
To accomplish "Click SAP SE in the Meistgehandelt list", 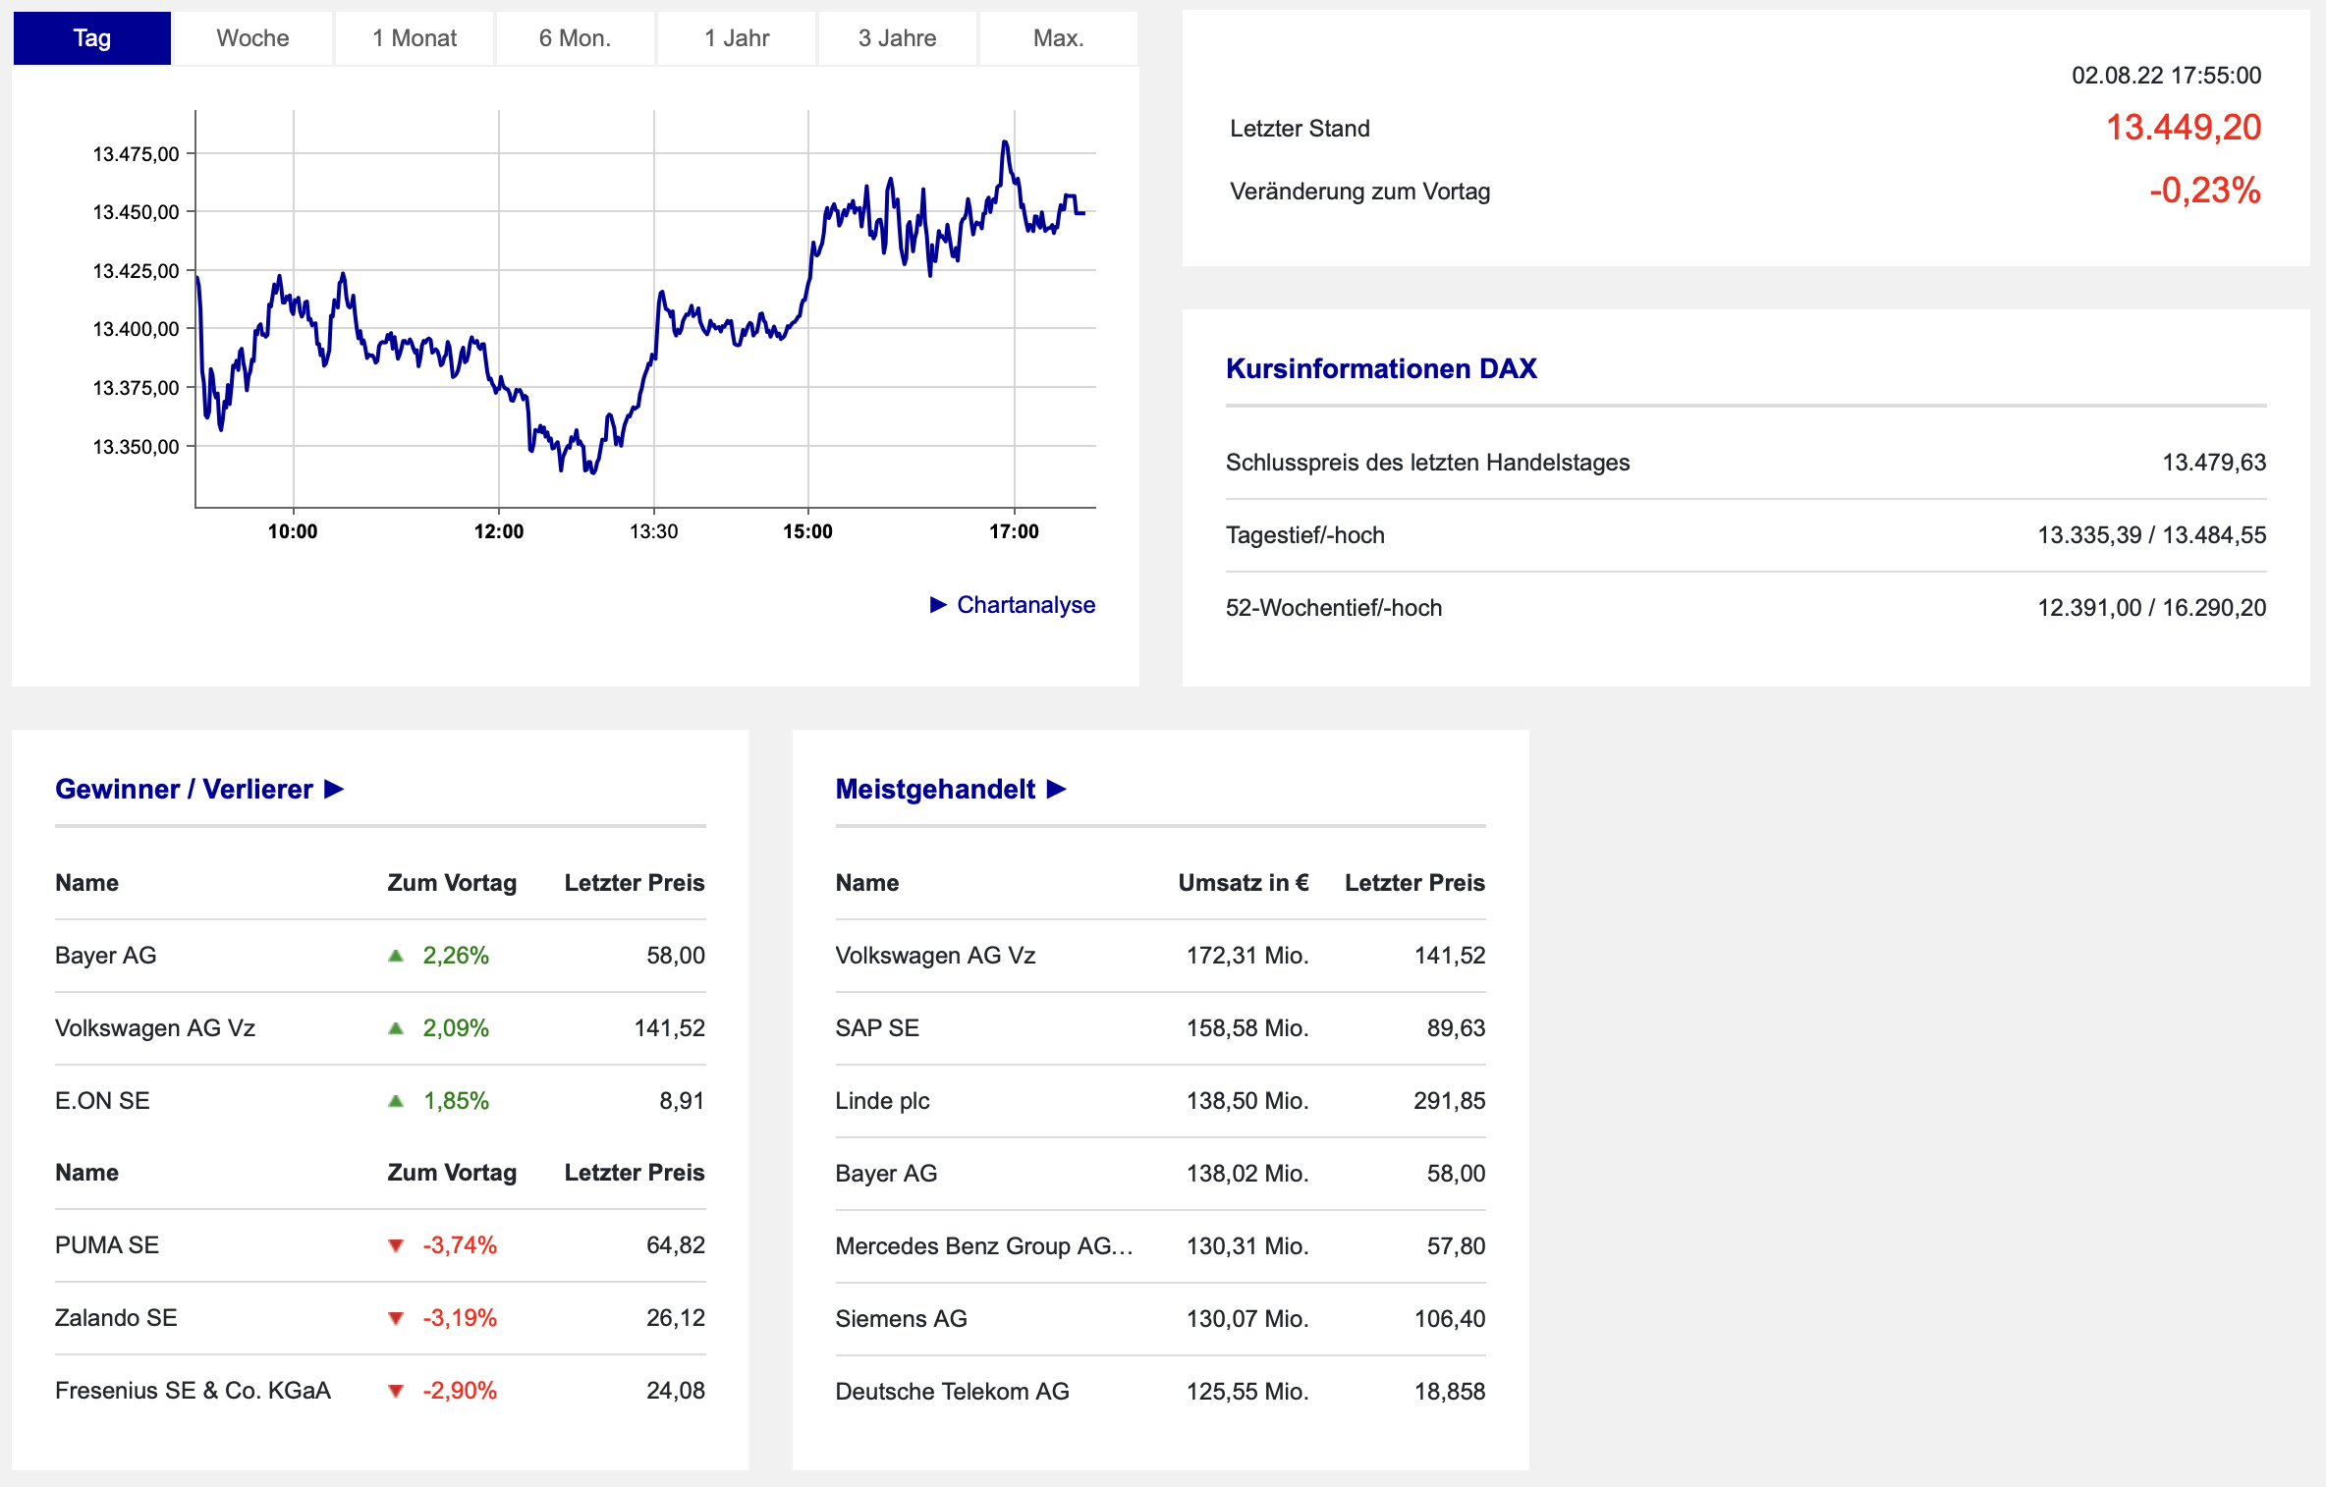I will (877, 1028).
